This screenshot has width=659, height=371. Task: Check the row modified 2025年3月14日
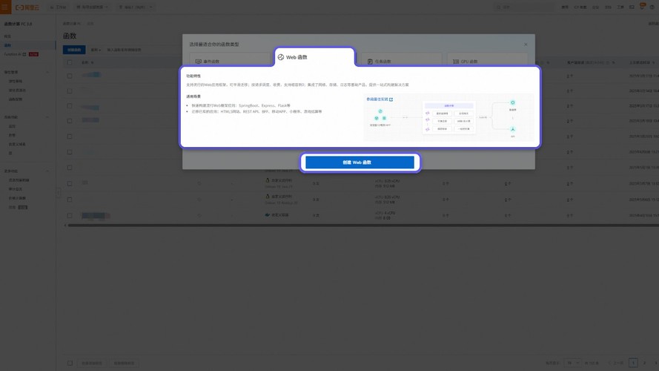pyautogui.click(x=70, y=91)
